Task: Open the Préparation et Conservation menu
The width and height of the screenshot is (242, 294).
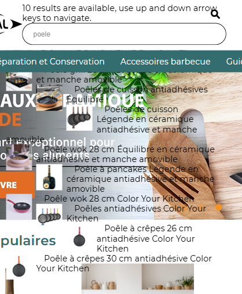Action: 52,62
